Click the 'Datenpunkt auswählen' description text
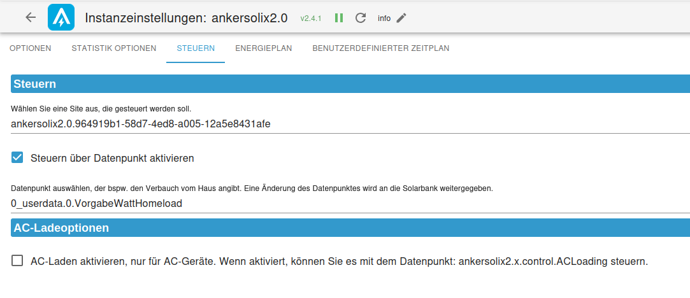690x298 pixels. [252, 188]
